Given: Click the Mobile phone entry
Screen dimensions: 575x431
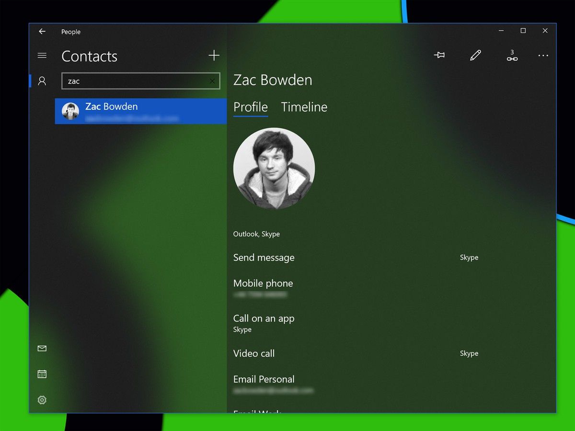Looking at the screenshot, I should pos(263,284).
